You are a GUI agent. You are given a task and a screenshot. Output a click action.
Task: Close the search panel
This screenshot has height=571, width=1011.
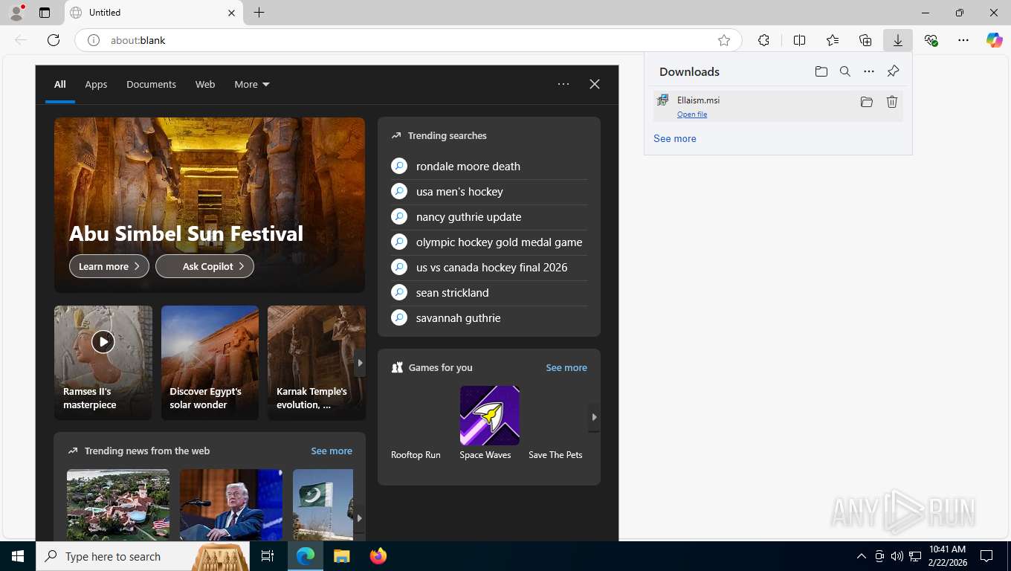595,84
